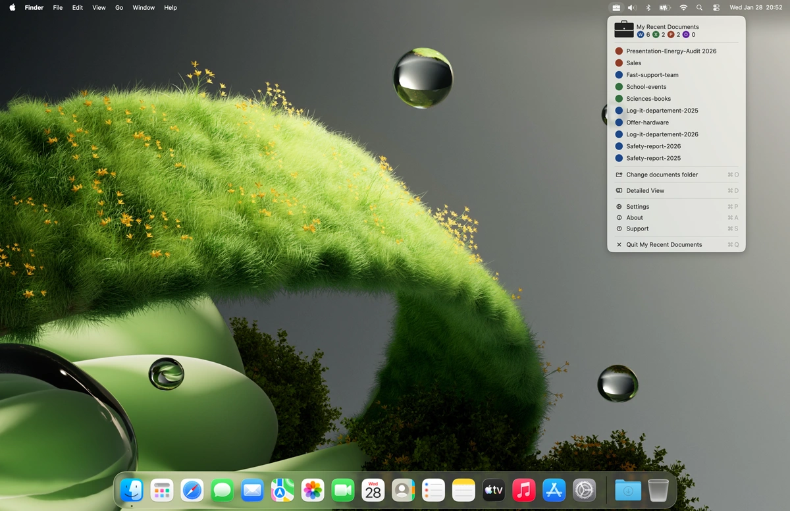Open Settings of My Recent Documents
Image resolution: width=790 pixels, height=511 pixels.
point(637,206)
